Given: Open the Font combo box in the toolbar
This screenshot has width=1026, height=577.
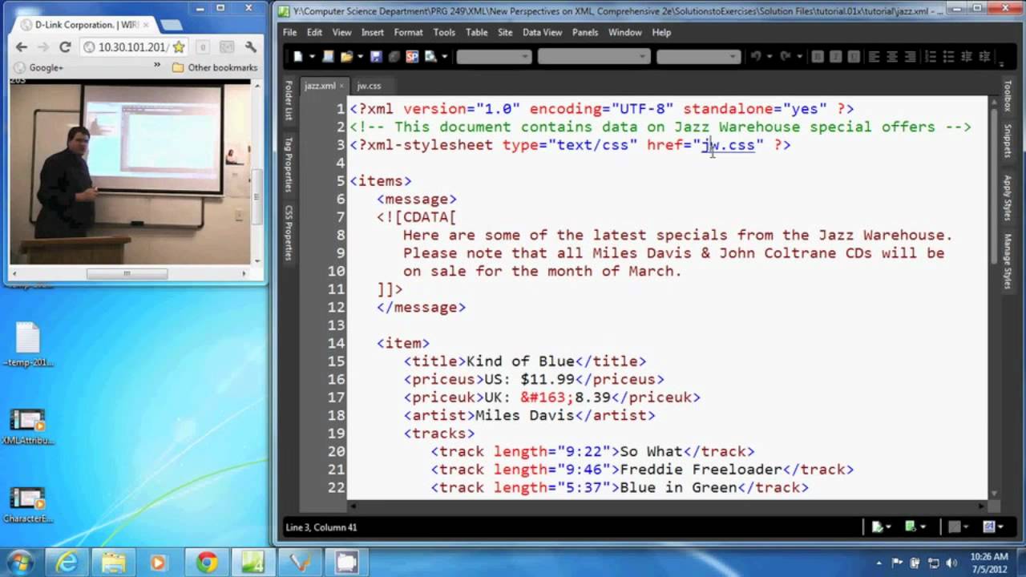Looking at the screenshot, I should (x=593, y=56).
